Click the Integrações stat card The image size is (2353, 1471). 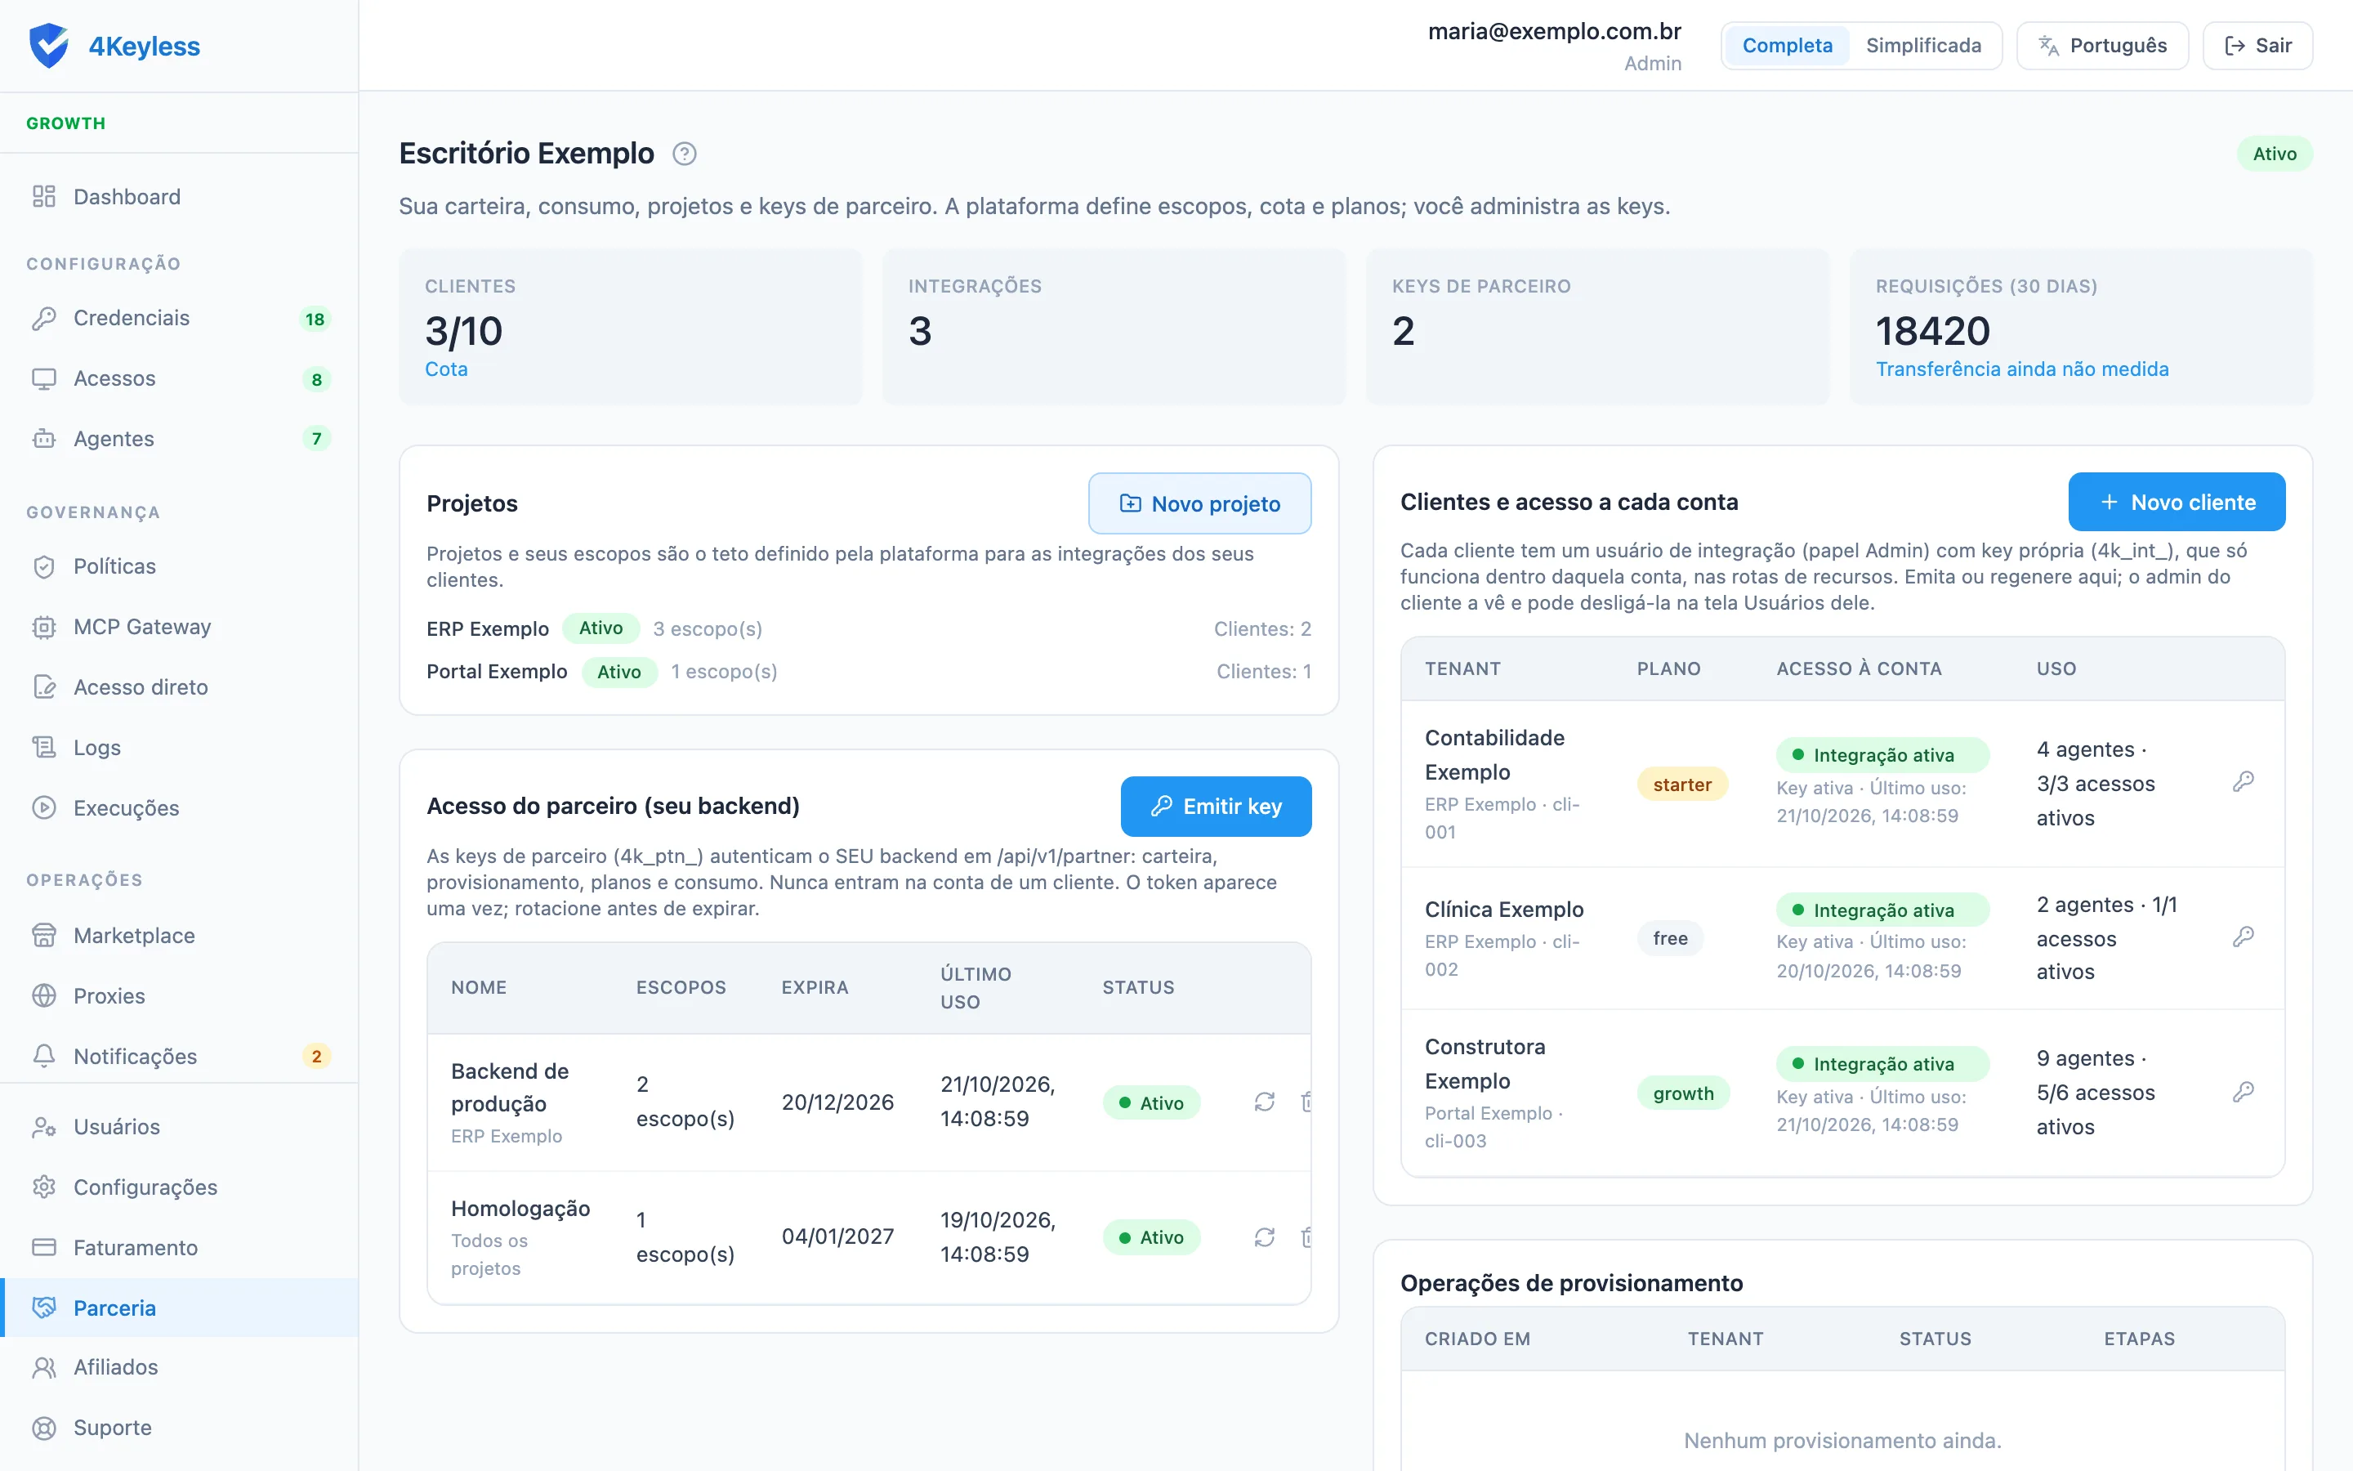click(1114, 326)
